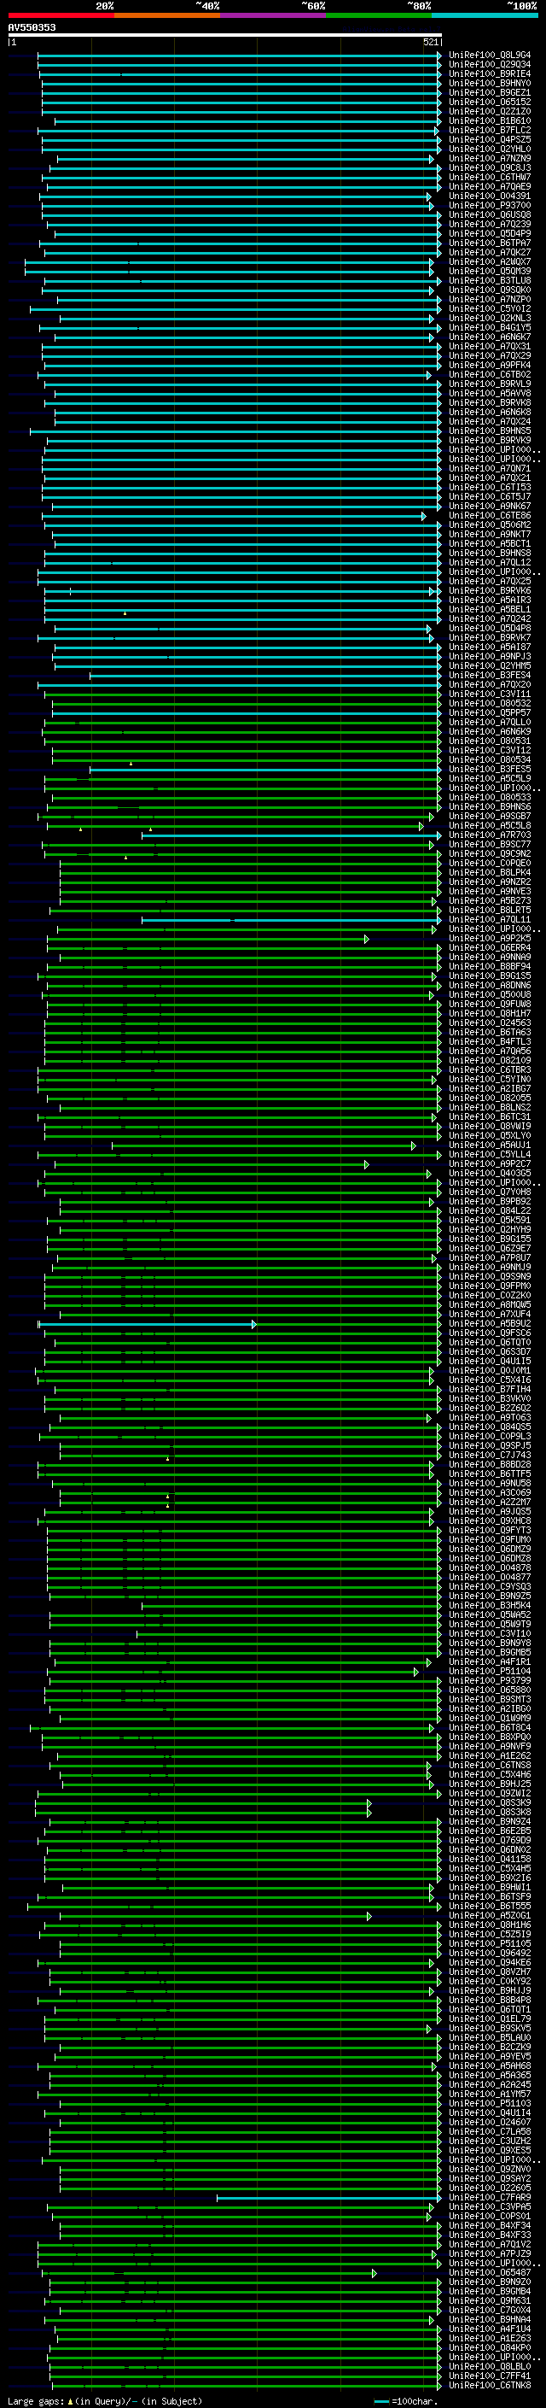The image size is (546, 2408).
Task: Click the UniRef100_B9HNY0 label
Action: tap(490, 83)
